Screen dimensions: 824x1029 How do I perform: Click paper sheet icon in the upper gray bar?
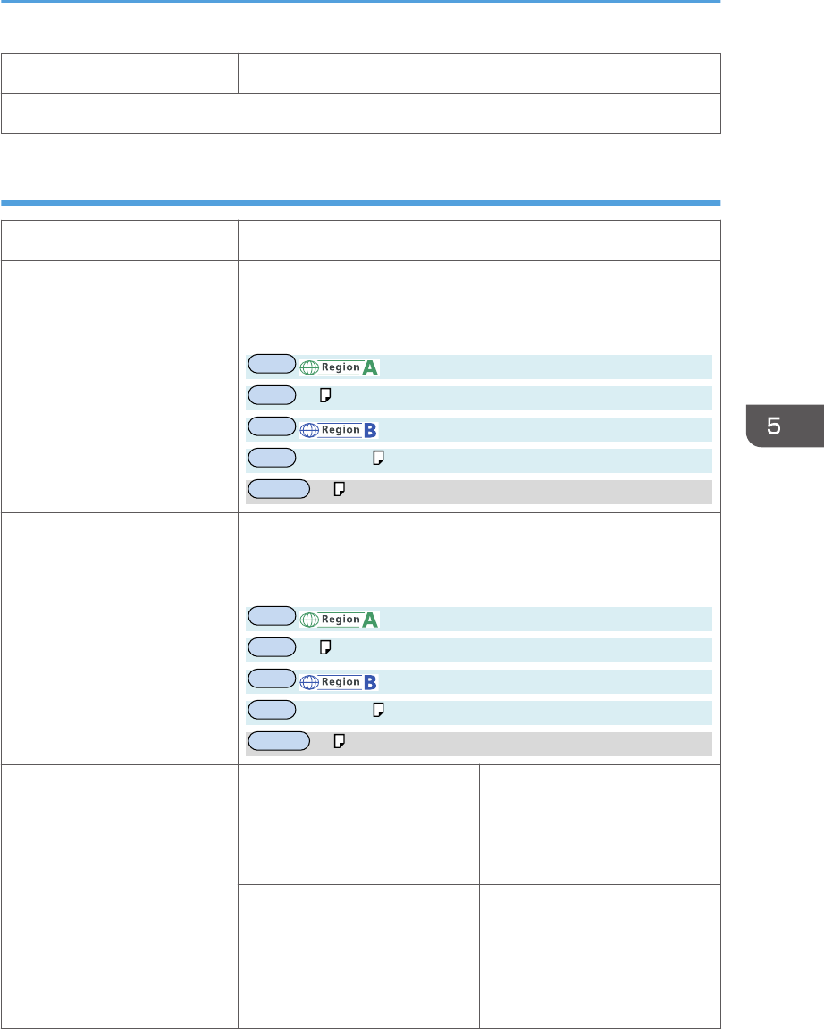click(x=340, y=489)
